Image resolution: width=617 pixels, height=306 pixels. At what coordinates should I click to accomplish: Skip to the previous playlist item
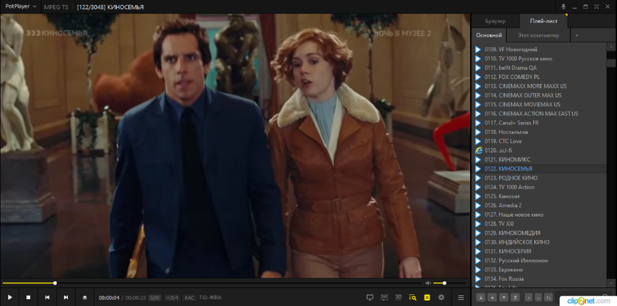click(48, 297)
